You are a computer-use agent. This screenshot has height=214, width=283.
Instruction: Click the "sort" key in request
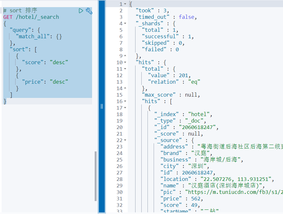19,50
